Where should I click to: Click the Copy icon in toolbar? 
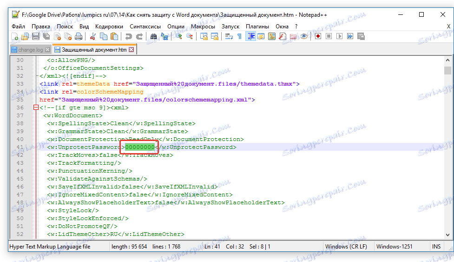(103, 36)
